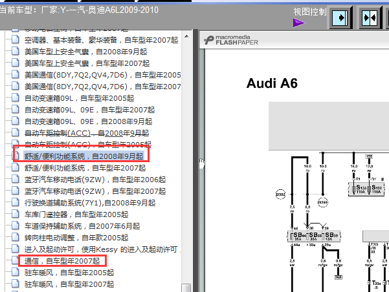Open 通信，自车型年2007起

(62, 261)
